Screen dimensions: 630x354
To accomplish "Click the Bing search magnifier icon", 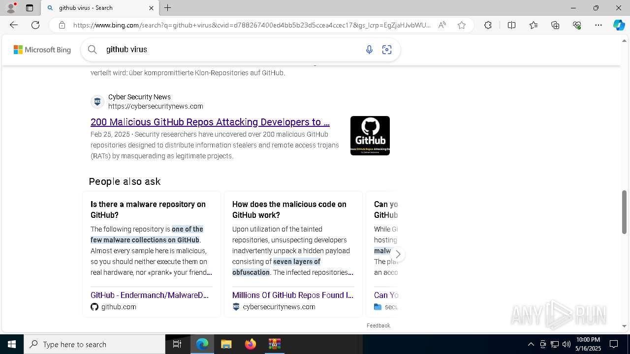I will point(92,49).
